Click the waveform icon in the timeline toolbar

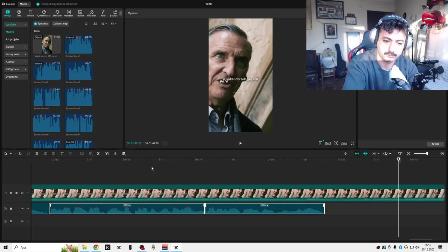pos(115,154)
